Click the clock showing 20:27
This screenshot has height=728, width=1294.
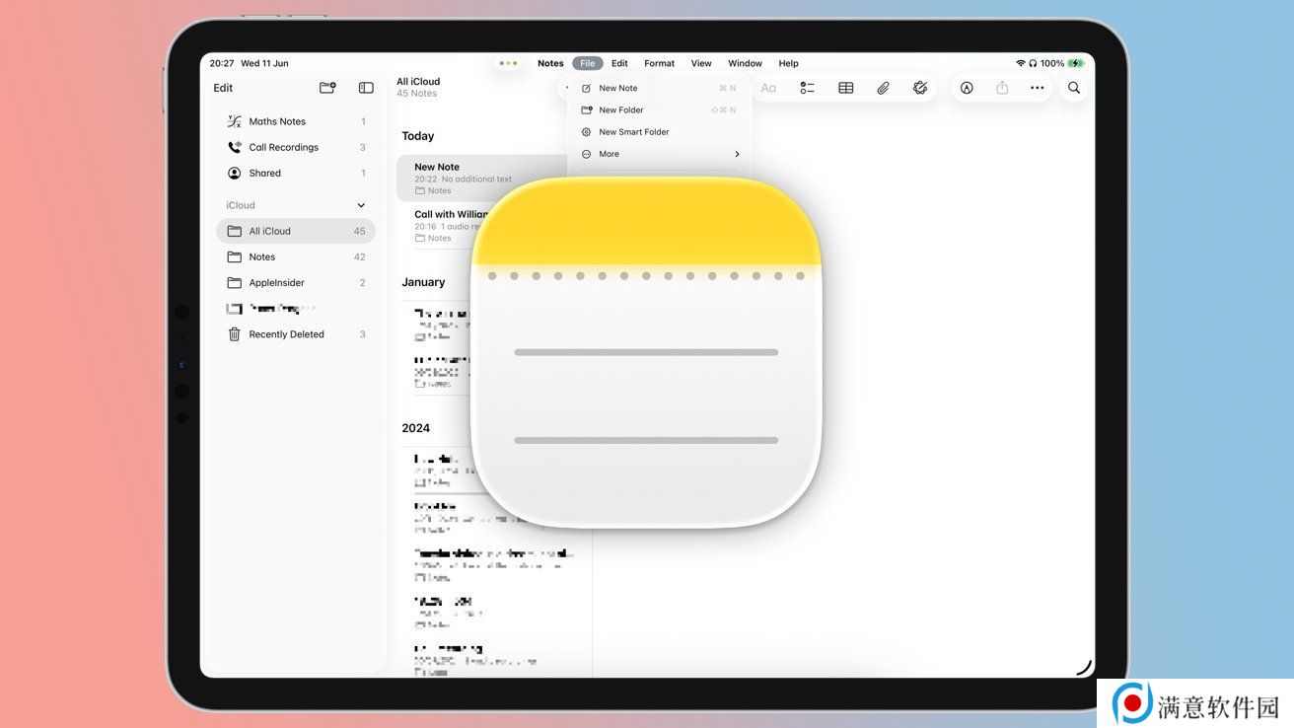[222, 63]
